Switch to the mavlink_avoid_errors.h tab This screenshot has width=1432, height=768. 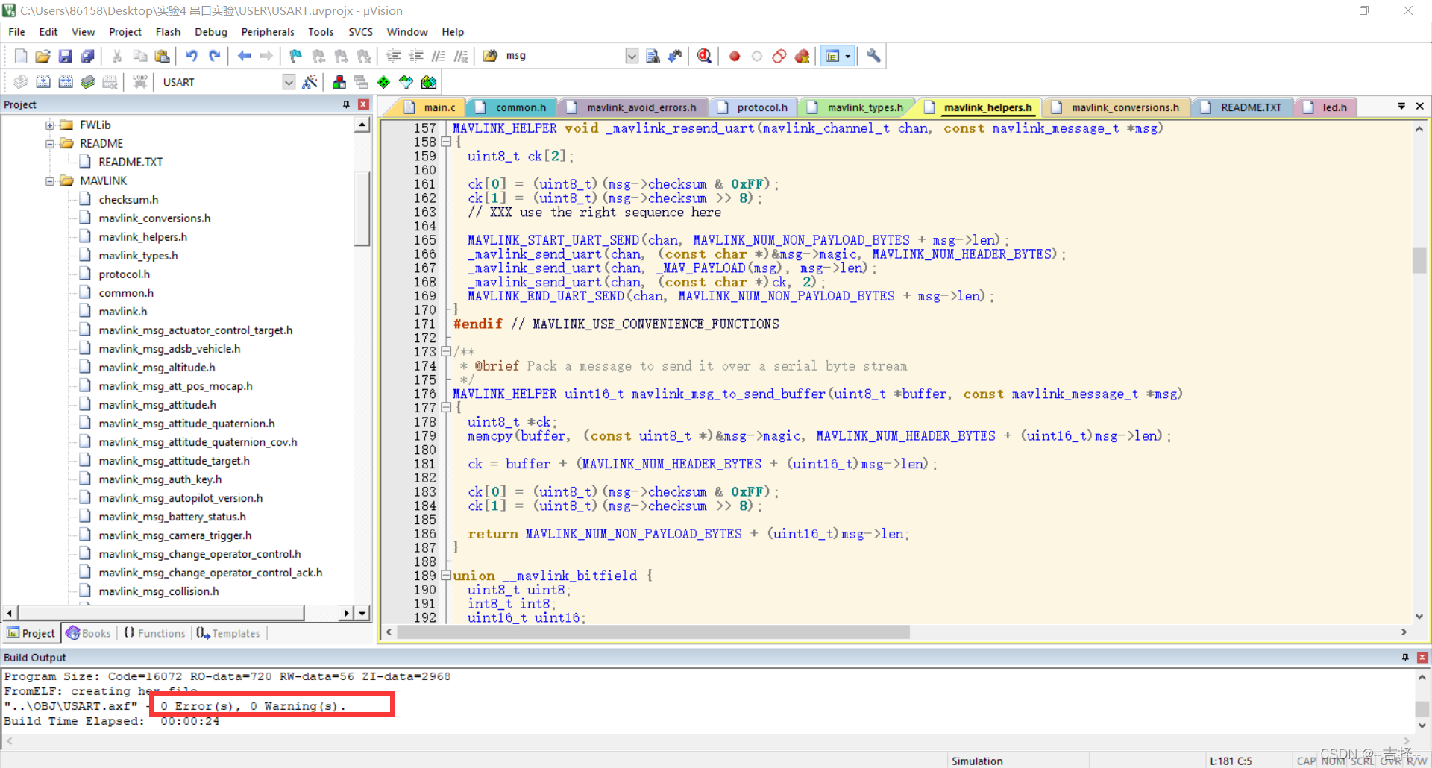[x=633, y=107]
